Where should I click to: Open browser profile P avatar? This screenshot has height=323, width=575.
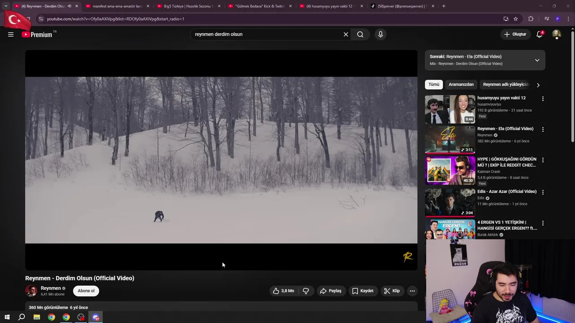pos(557,19)
